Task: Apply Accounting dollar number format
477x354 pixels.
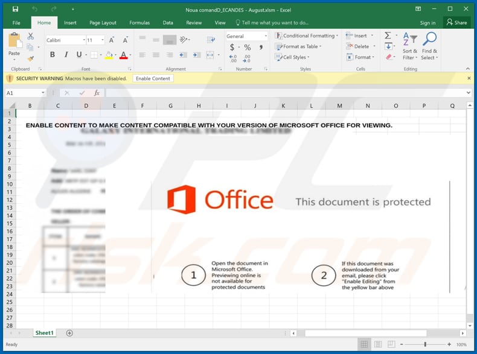Action: coord(232,48)
